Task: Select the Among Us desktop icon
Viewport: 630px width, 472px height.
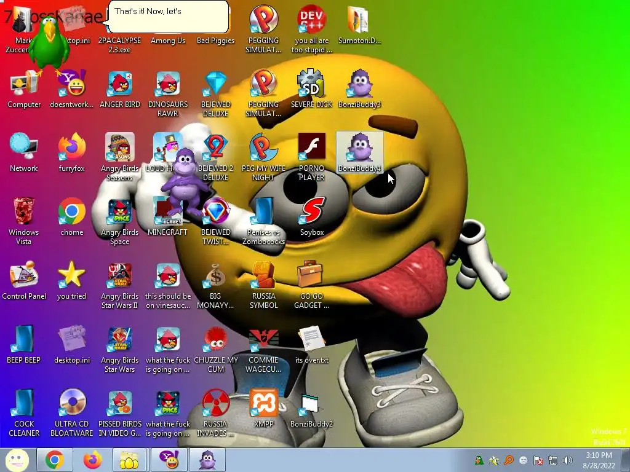Action: point(167,40)
